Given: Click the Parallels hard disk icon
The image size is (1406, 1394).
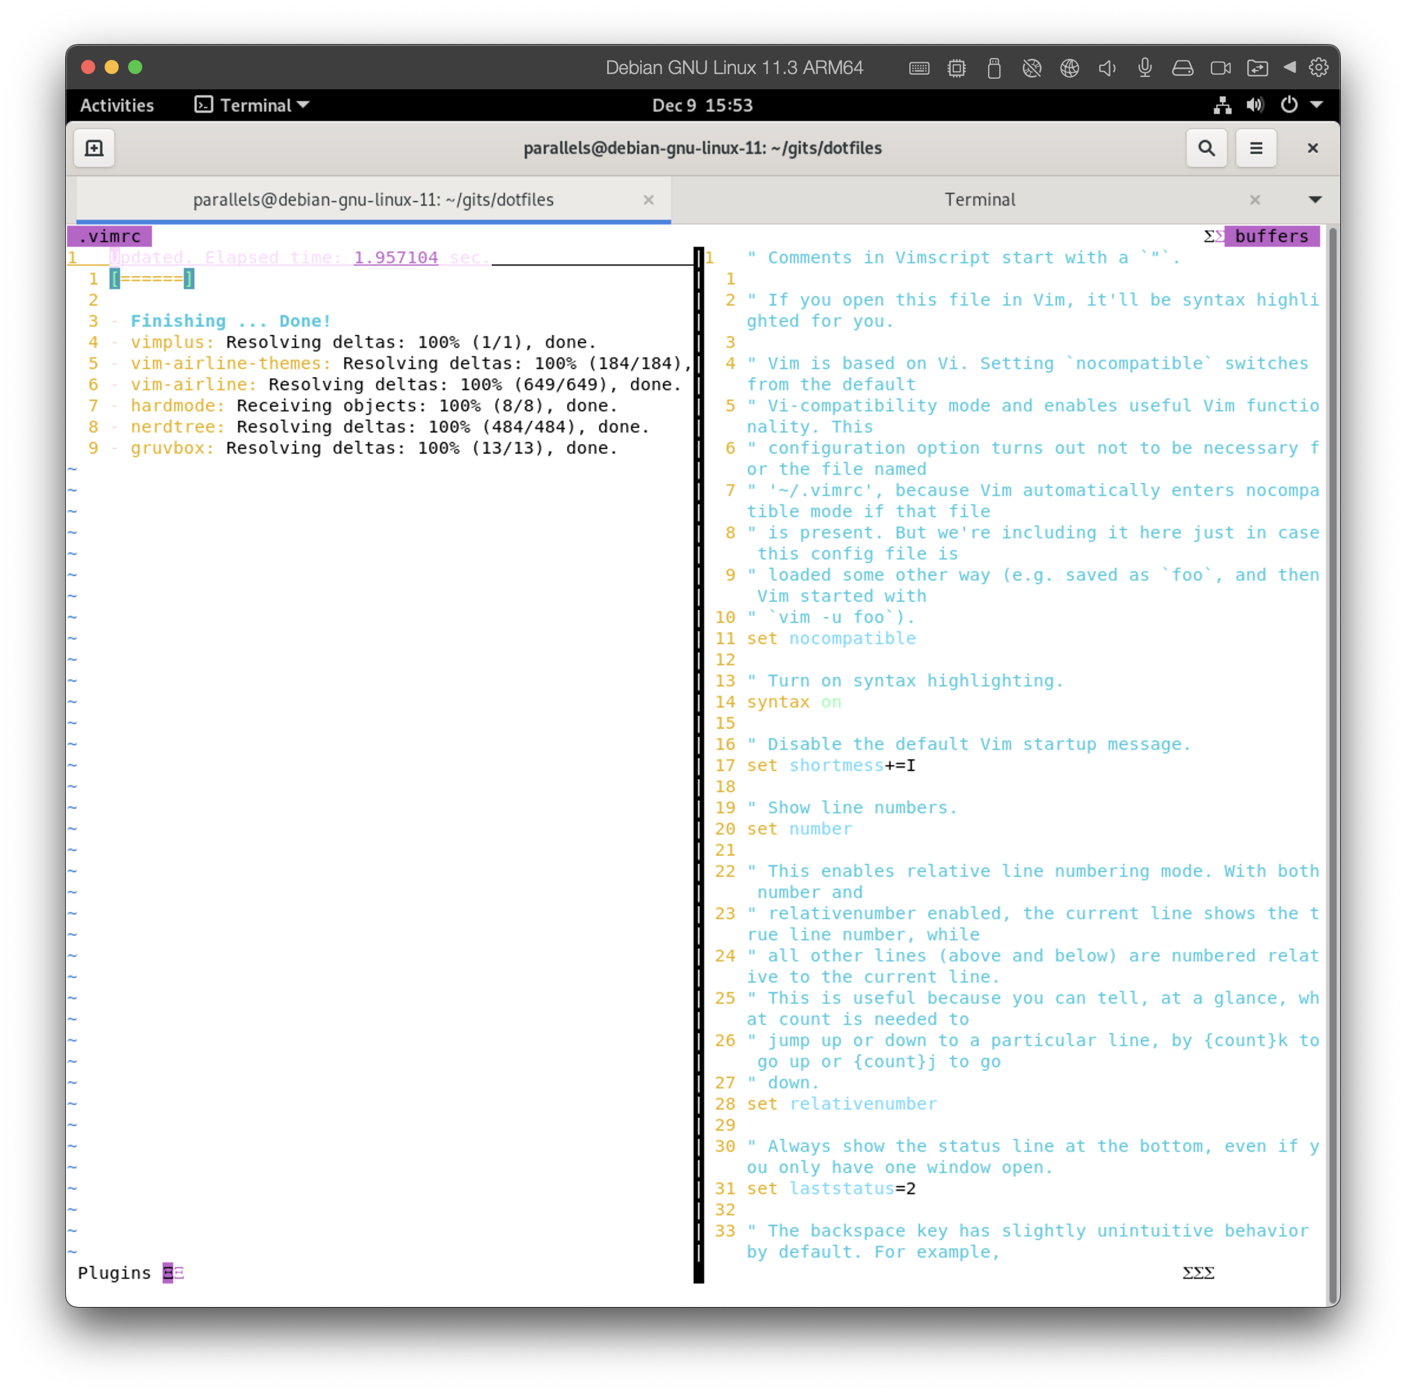Looking at the screenshot, I should point(1183,68).
